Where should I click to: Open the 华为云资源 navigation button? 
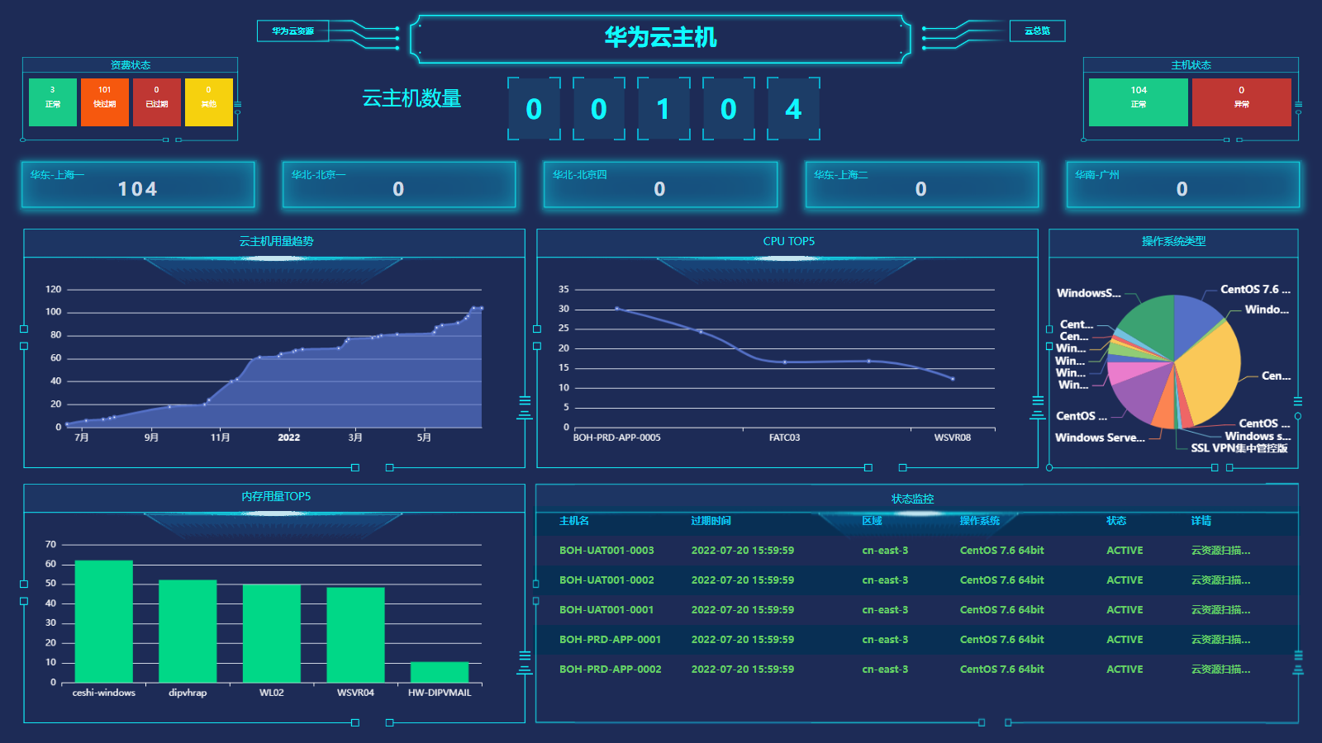pos(293,31)
